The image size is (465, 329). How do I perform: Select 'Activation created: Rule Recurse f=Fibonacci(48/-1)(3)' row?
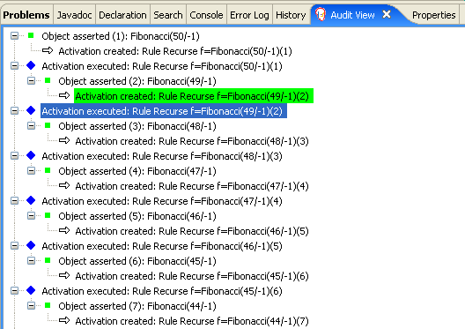[x=192, y=141]
